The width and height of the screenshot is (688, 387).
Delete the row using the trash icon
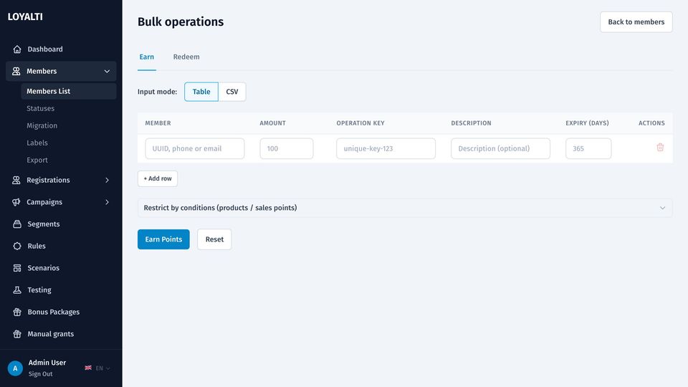[660, 148]
